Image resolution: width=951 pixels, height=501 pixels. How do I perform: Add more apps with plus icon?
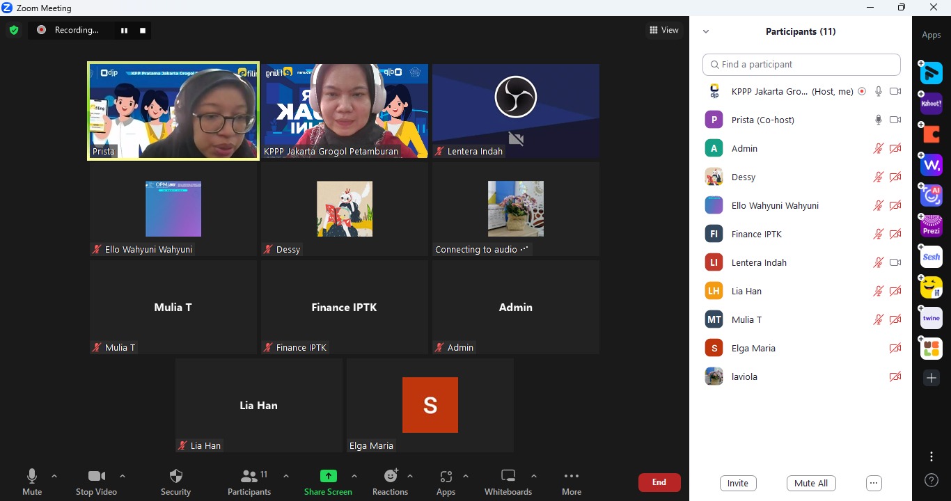click(x=932, y=378)
